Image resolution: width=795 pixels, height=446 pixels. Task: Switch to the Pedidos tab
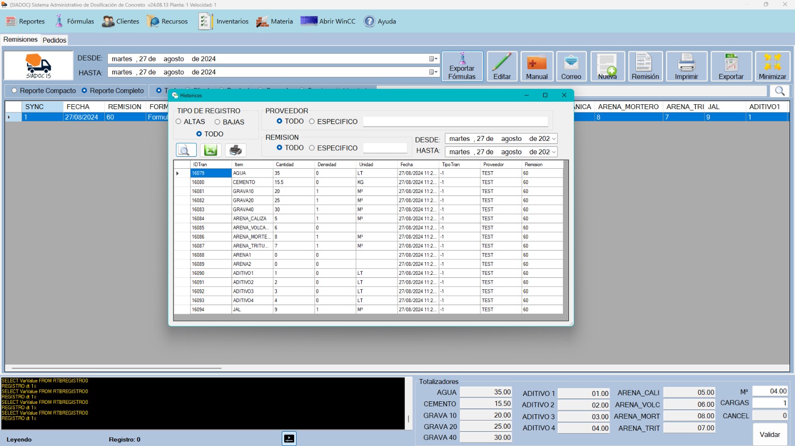54,40
